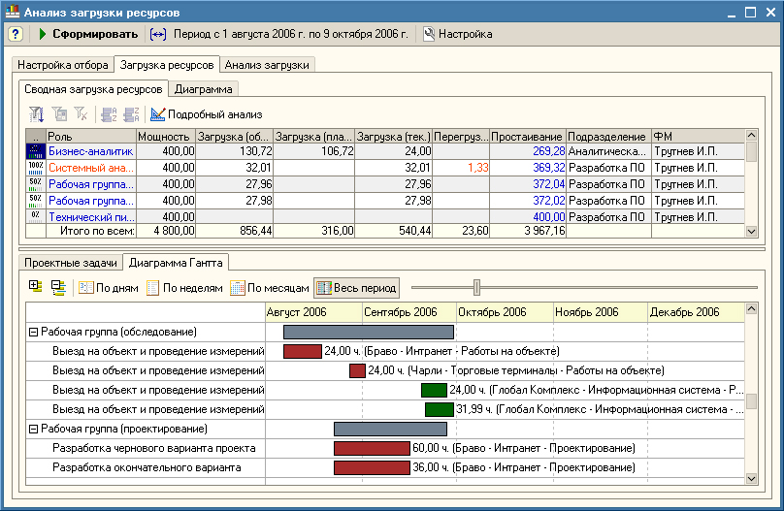Click the collapse all groups tree icon
Viewport: 784px width, 511px height.
58,287
